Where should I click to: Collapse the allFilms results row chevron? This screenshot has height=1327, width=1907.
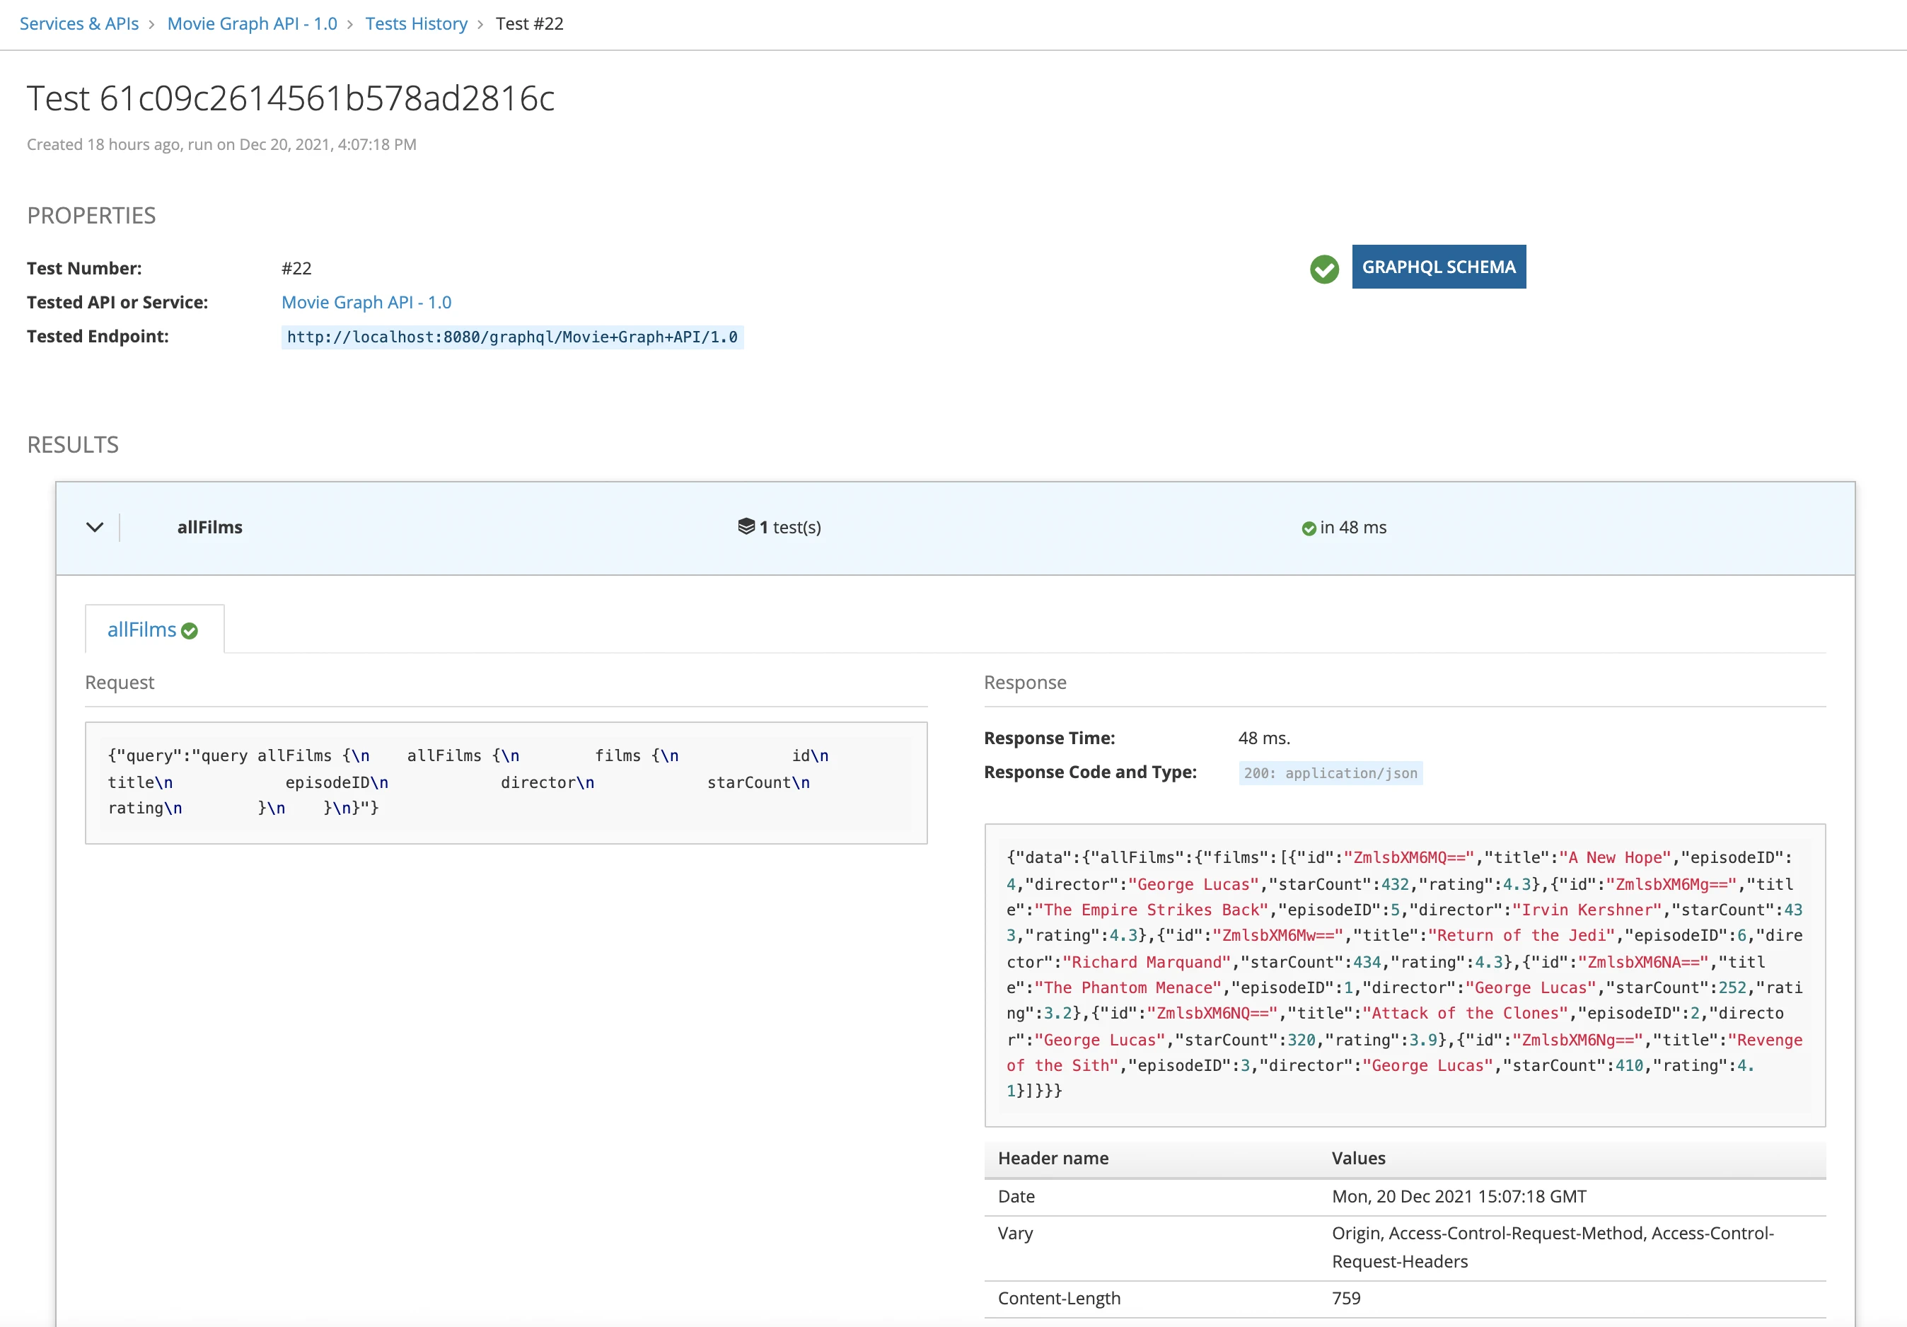tap(95, 527)
